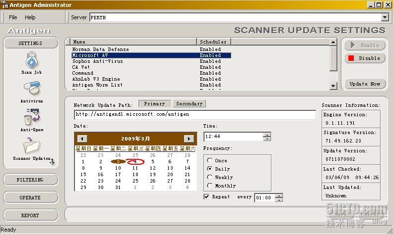Select March 26 in the calendar
This screenshot has width=394, height=235.
pos(152,181)
